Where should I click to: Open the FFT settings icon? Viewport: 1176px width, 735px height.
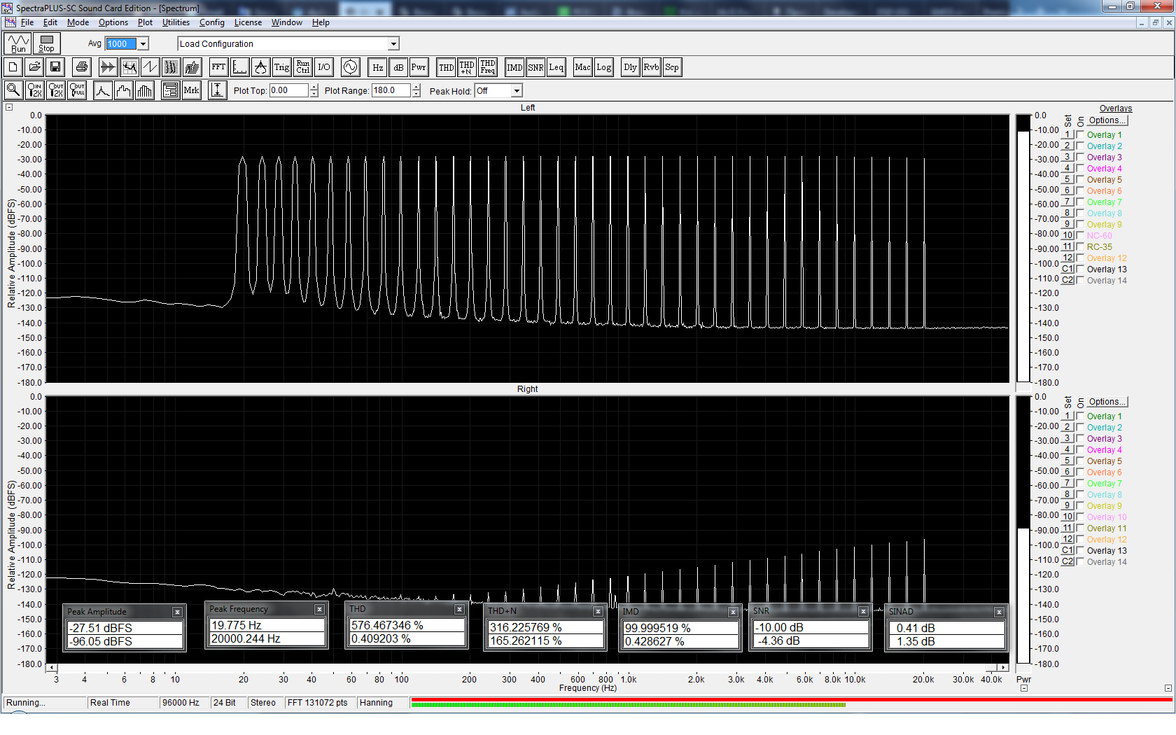click(218, 67)
